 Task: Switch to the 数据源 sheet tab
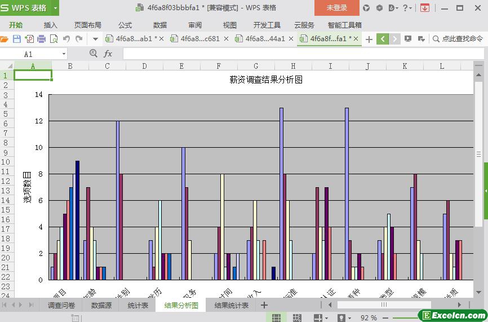click(x=101, y=305)
